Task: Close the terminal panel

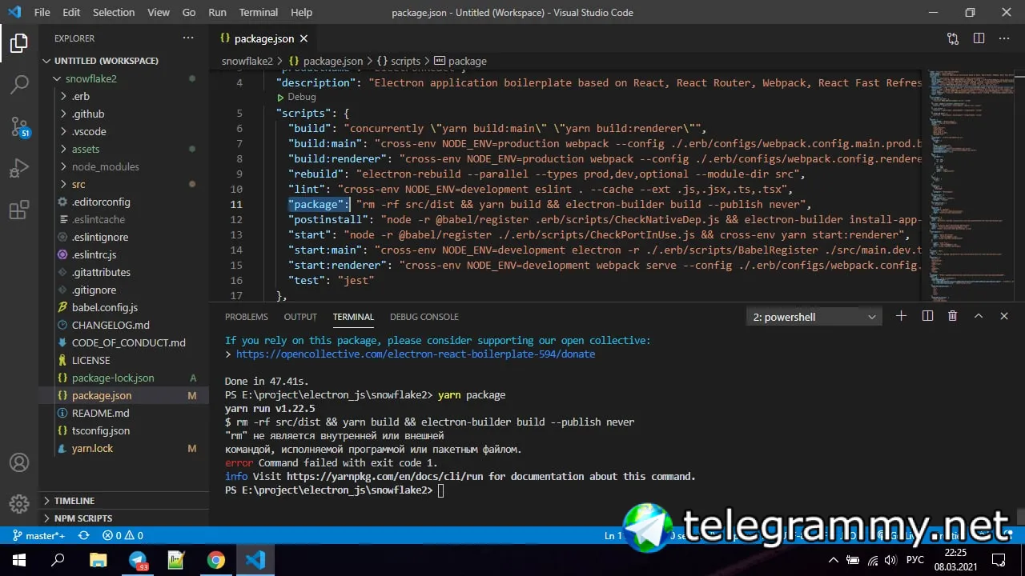Action: [x=1004, y=316]
